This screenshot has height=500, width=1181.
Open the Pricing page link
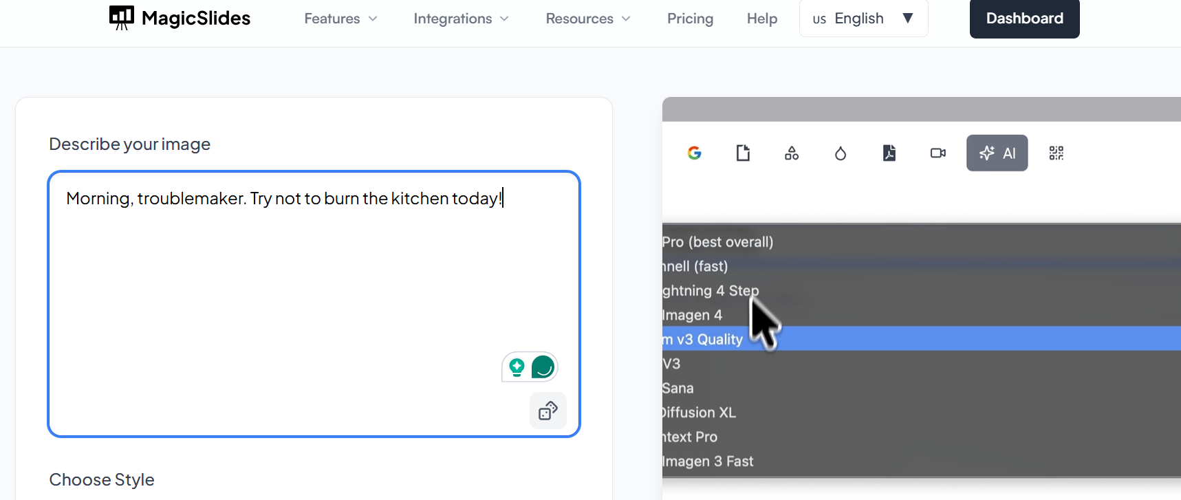(x=690, y=19)
